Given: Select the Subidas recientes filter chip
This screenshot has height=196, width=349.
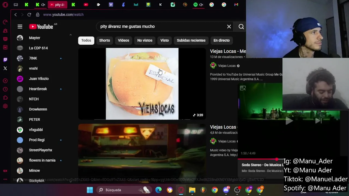Looking at the screenshot, I should [191, 40].
